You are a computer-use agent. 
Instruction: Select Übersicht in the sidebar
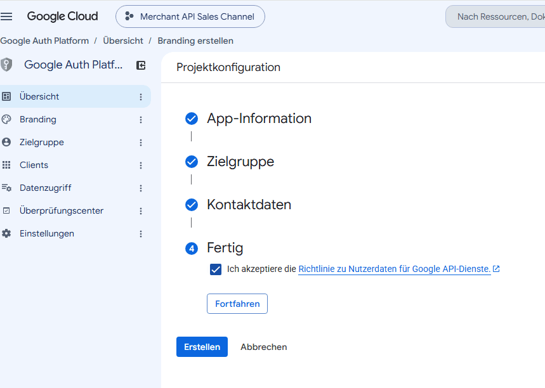(75, 96)
